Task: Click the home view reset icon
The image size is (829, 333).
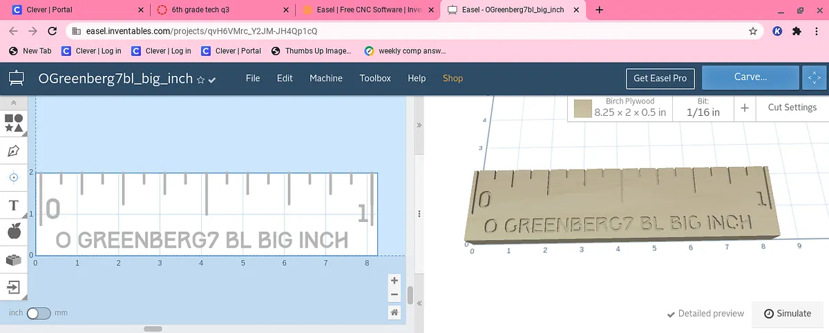Action: coord(394,312)
